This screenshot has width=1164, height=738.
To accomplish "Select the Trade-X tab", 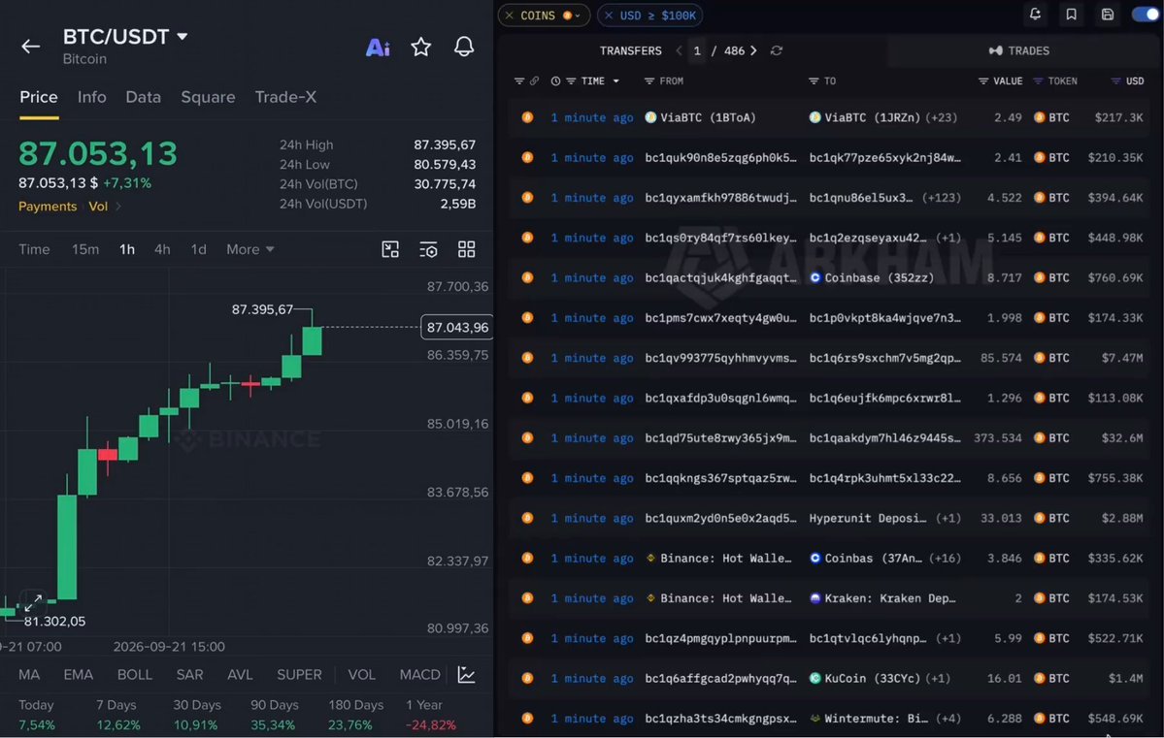I will click(285, 97).
